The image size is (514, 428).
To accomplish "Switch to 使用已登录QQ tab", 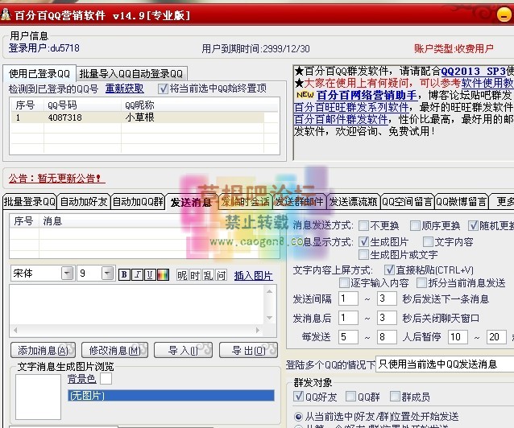I will pyautogui.click(x=39, y=73).
